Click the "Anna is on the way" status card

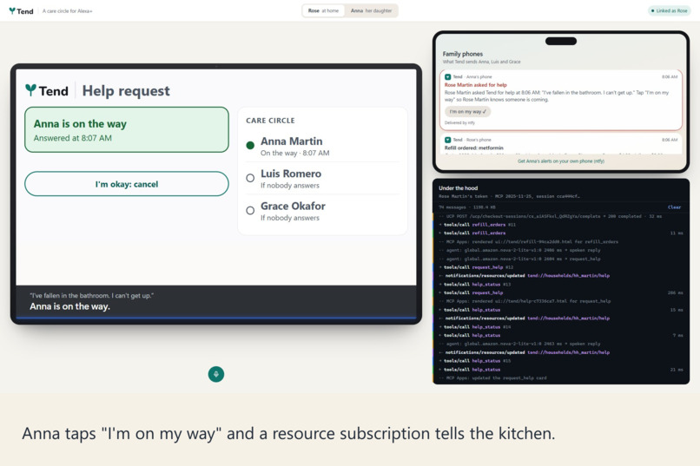click(x=127, y=130)
